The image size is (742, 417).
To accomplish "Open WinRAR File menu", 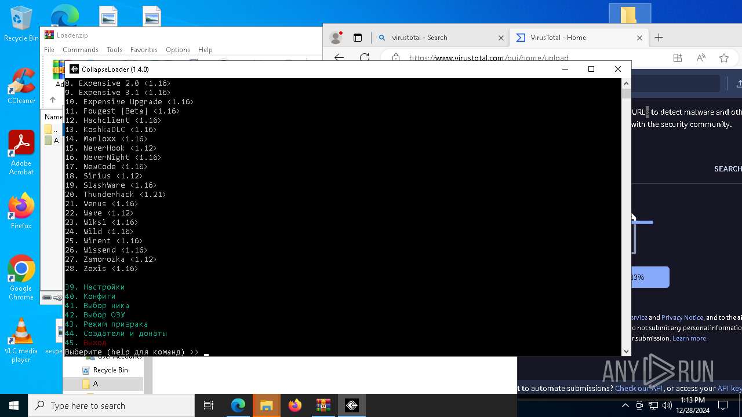I will [x=49, y=50].
